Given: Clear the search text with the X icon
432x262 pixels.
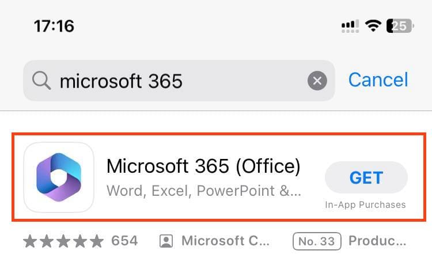Looking at the screenshot, I should [x=317, y=81].
